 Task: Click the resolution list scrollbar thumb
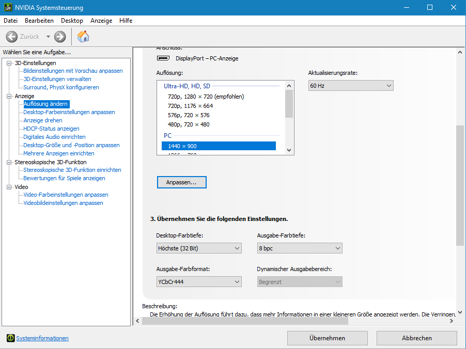pos(289,104)
